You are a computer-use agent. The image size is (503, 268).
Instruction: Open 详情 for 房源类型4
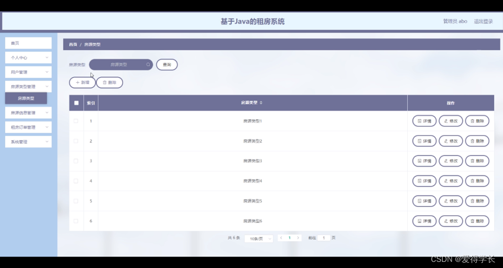(424, 181)
